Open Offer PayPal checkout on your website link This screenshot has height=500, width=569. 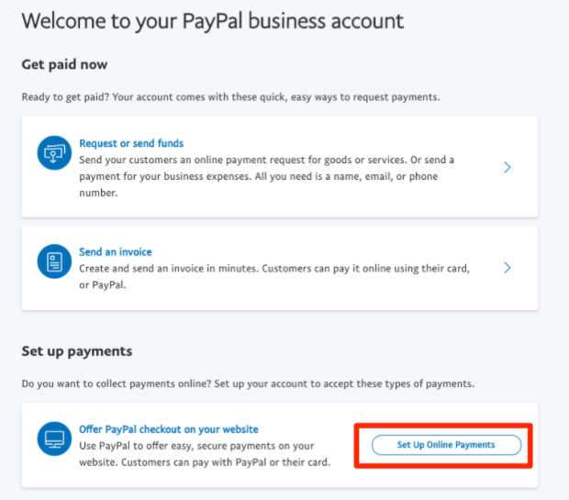tap(169, 429)
